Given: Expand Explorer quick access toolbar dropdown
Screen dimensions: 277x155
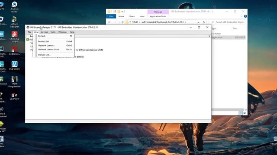Looking at the screenshot, I should coord(122,12).
